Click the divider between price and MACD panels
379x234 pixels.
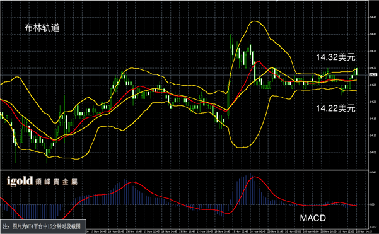tap(184, 170)
